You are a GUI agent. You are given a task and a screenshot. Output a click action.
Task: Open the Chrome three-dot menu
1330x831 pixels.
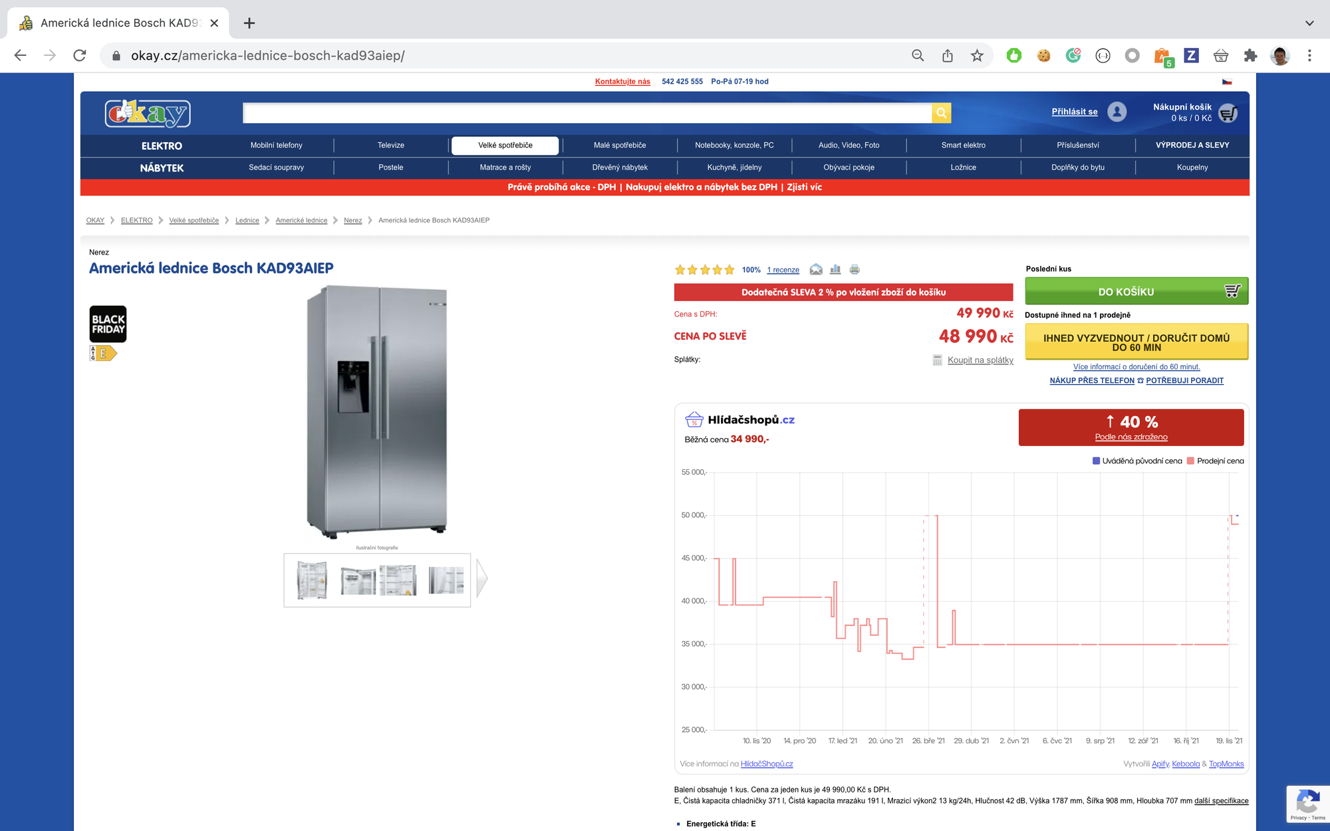pos(1309,56)
